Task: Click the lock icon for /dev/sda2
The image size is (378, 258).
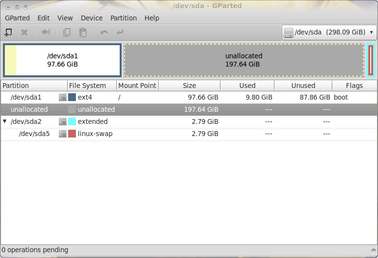Action: (63, 121)
